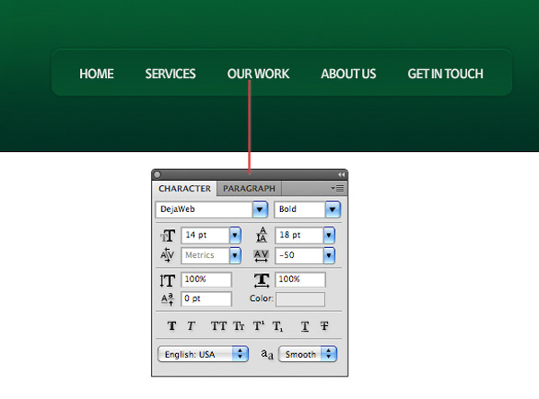Switch to the Paragraph tab
539x399 pixels.
click(x=249, y=189)
